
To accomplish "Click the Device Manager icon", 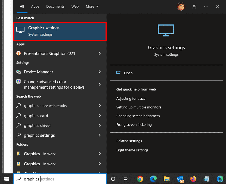I will (x=18, y=72).
